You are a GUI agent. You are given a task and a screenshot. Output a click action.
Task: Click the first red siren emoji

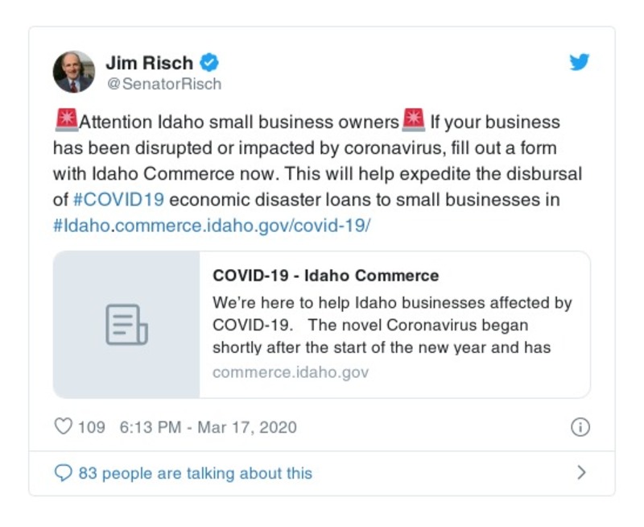65,122
